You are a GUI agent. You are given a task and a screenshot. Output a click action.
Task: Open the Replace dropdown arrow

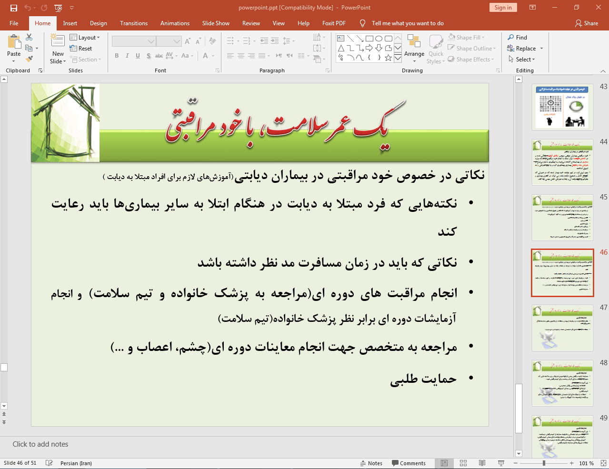coord(541,49)
